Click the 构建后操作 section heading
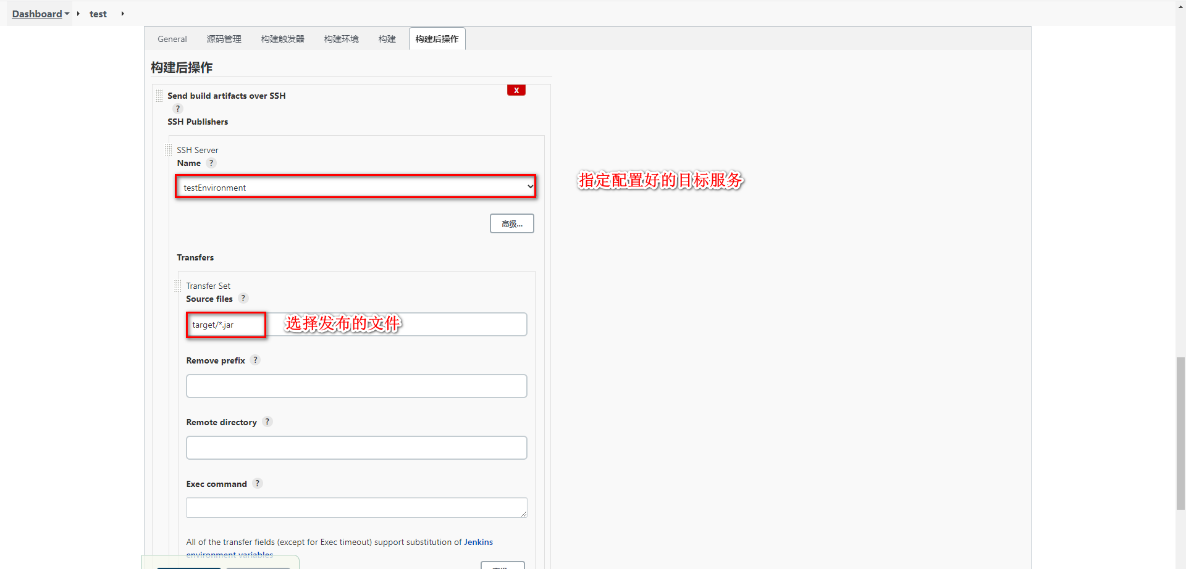The height and width of the screenshot is (569, 1186). coord(182,67)
